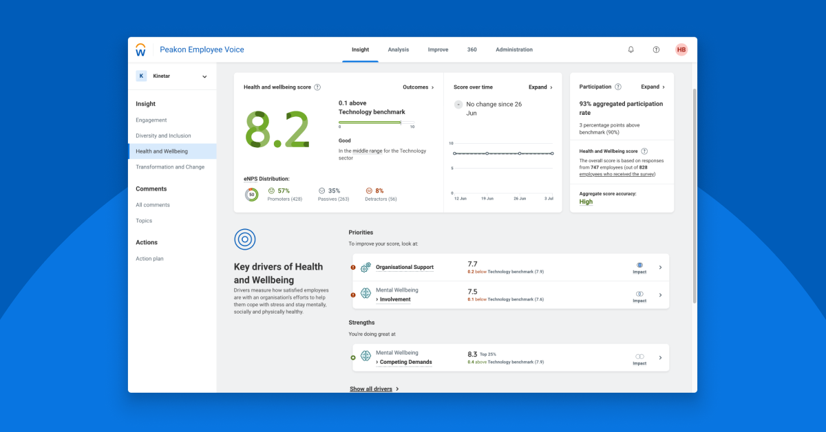826x432 pixels.
Task: Click the Mental Wellbeing driver icon for Involvement
Action: [365, 294]
